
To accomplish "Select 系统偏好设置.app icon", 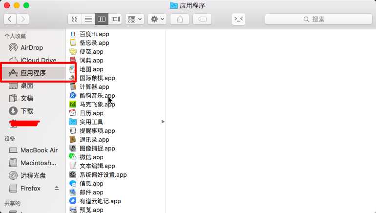I will [73, 174].
